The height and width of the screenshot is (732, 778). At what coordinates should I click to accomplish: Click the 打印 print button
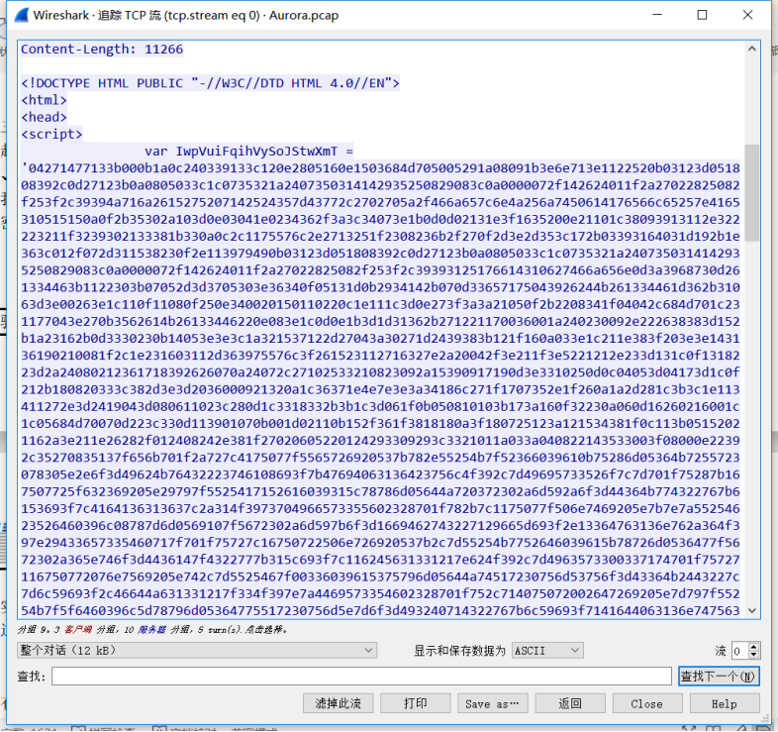[x=416, y=703]
